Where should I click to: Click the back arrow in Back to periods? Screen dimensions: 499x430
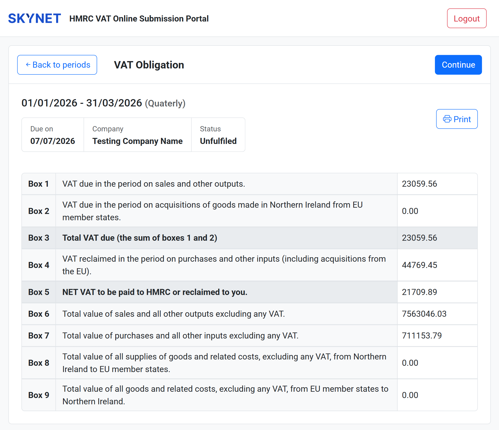click(x=28, y=64)
